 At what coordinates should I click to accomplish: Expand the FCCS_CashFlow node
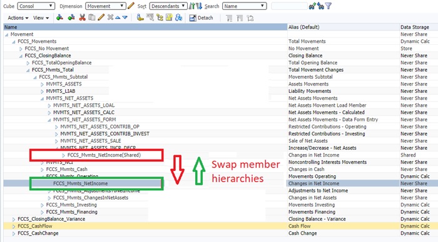(x=13, y=226)
